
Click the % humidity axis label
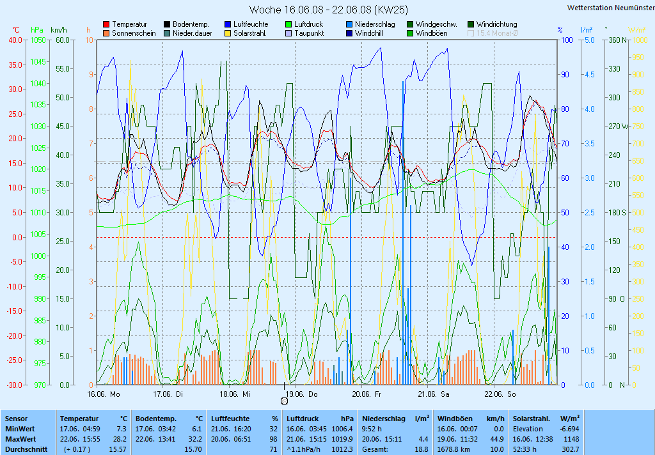click(x=560, y=30)
